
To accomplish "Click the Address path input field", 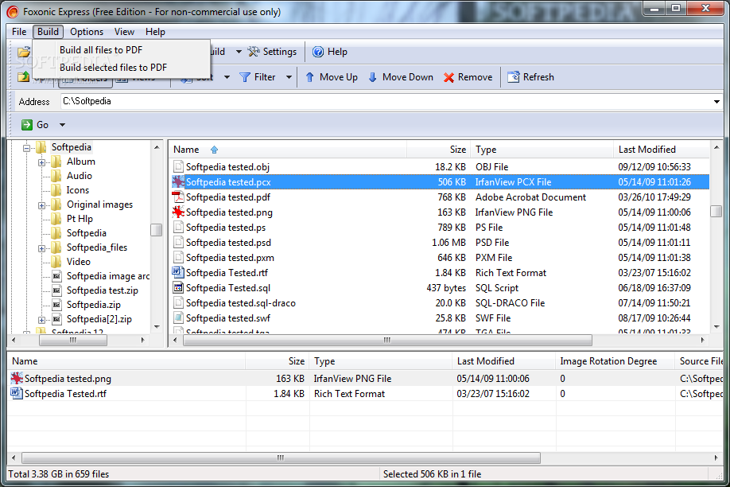I will click(386, 102).
